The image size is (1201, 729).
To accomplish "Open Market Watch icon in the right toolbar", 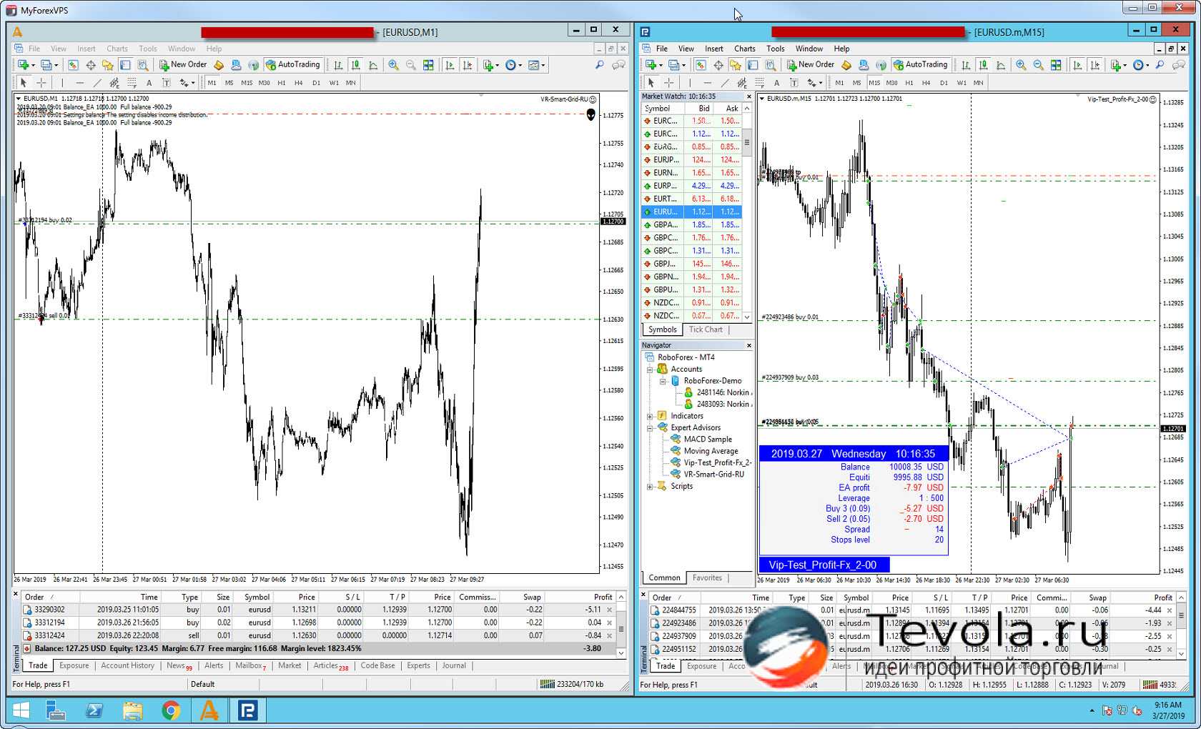I will [701, 65].
